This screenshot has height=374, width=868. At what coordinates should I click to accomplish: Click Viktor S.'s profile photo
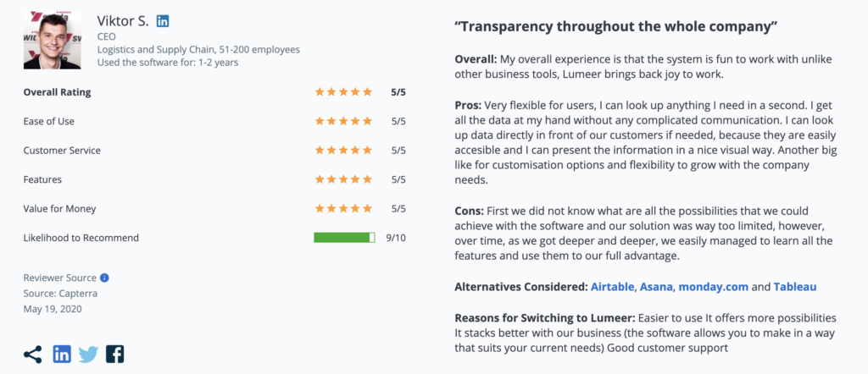(53, 41)
